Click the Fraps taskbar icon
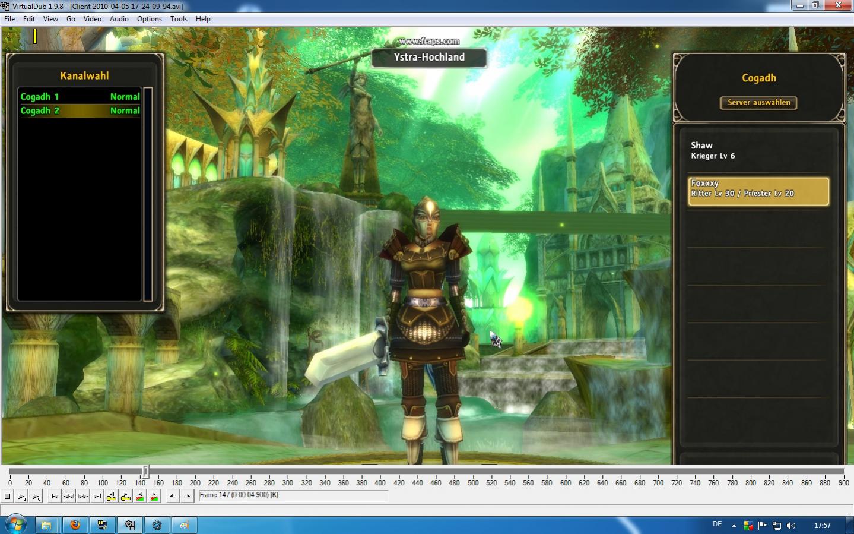This screenshot has width=854, height=534. (102, 525)
